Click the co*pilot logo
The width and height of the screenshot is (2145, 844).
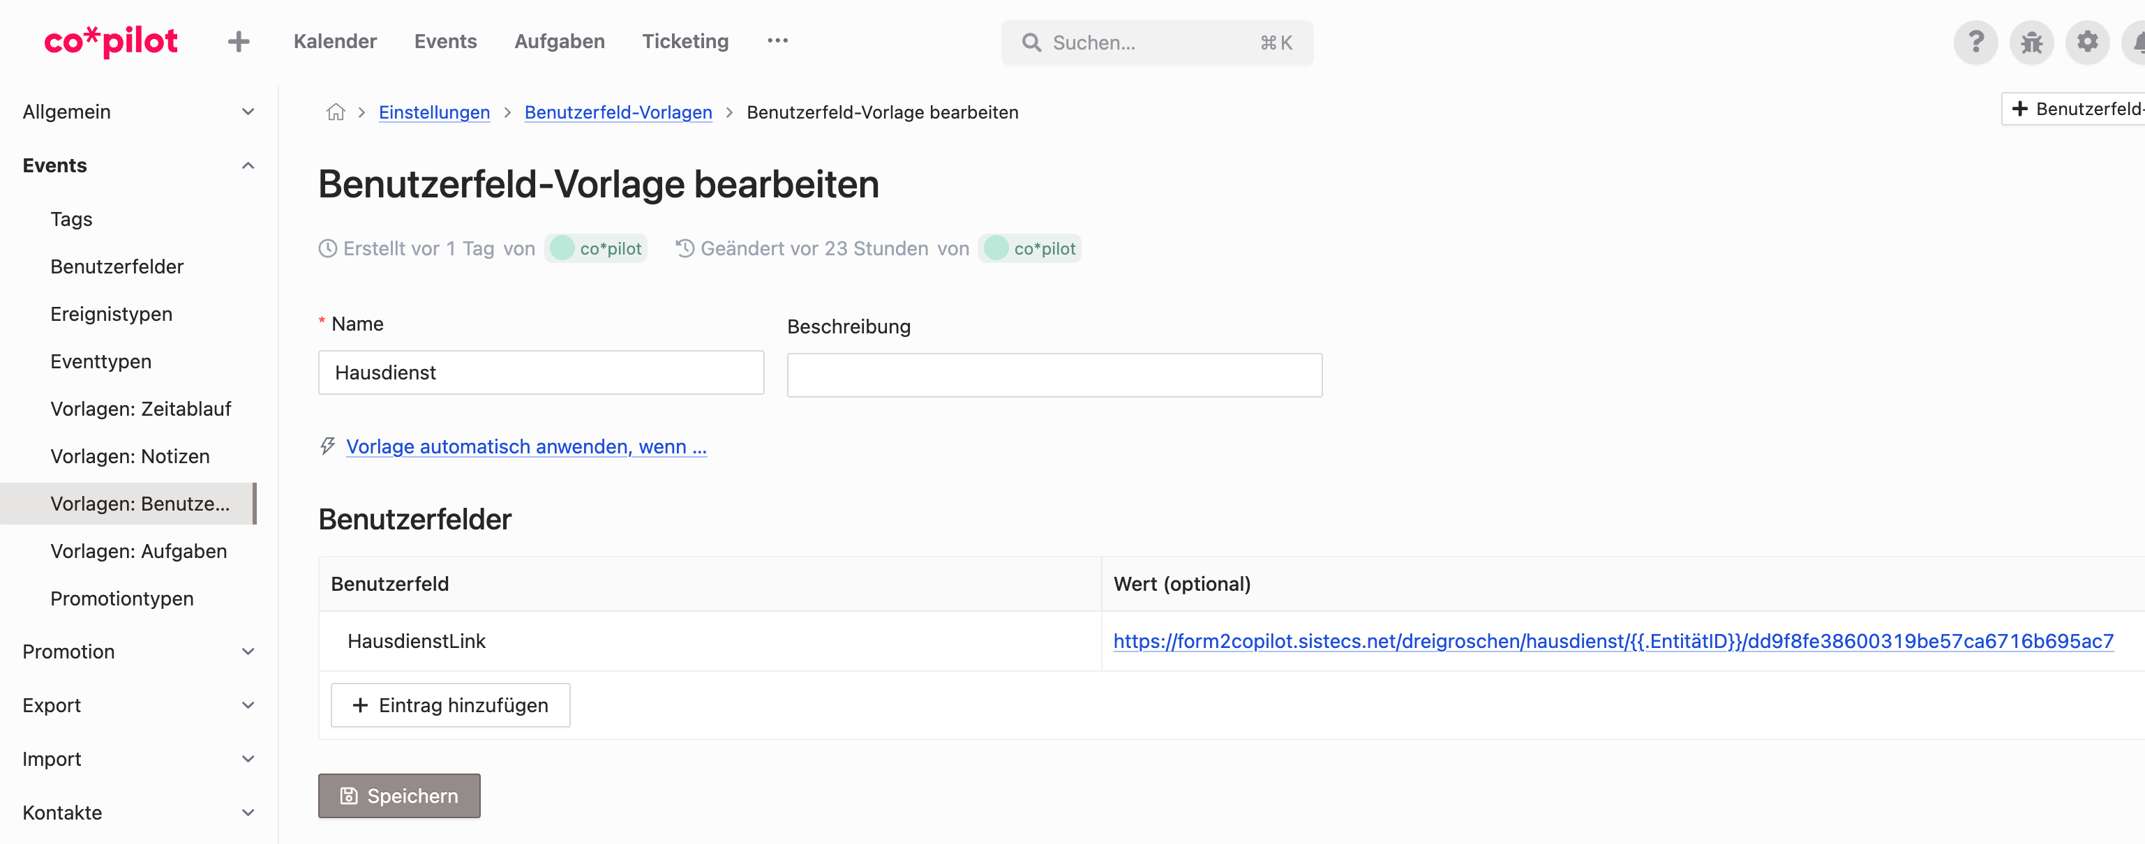[111, 40]
